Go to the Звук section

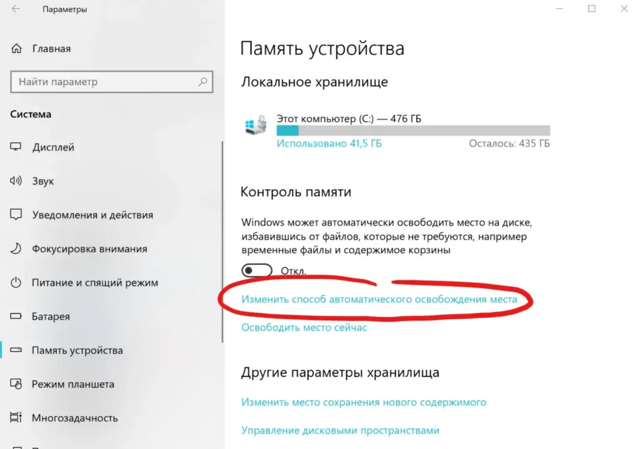pos(43,181)
